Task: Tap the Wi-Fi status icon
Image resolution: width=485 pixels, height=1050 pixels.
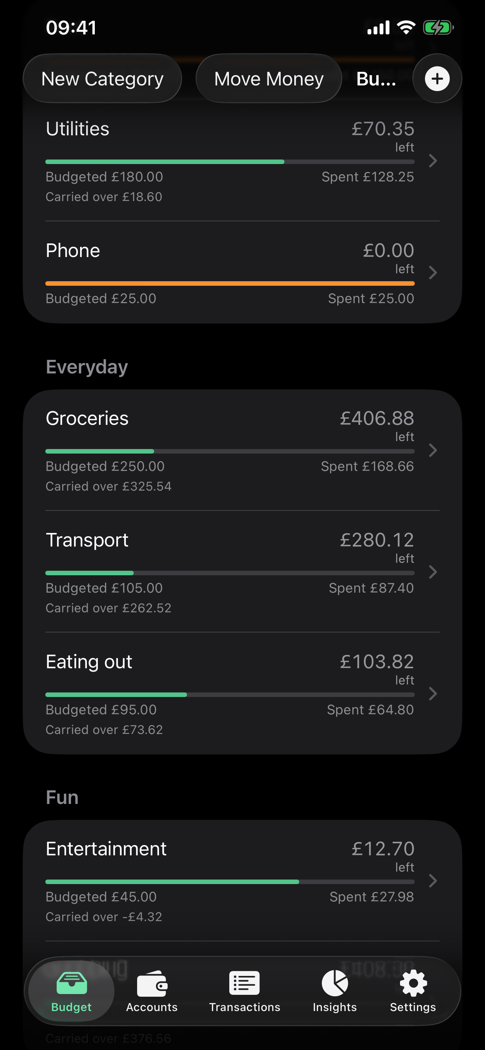Action: tap(406, 28)
